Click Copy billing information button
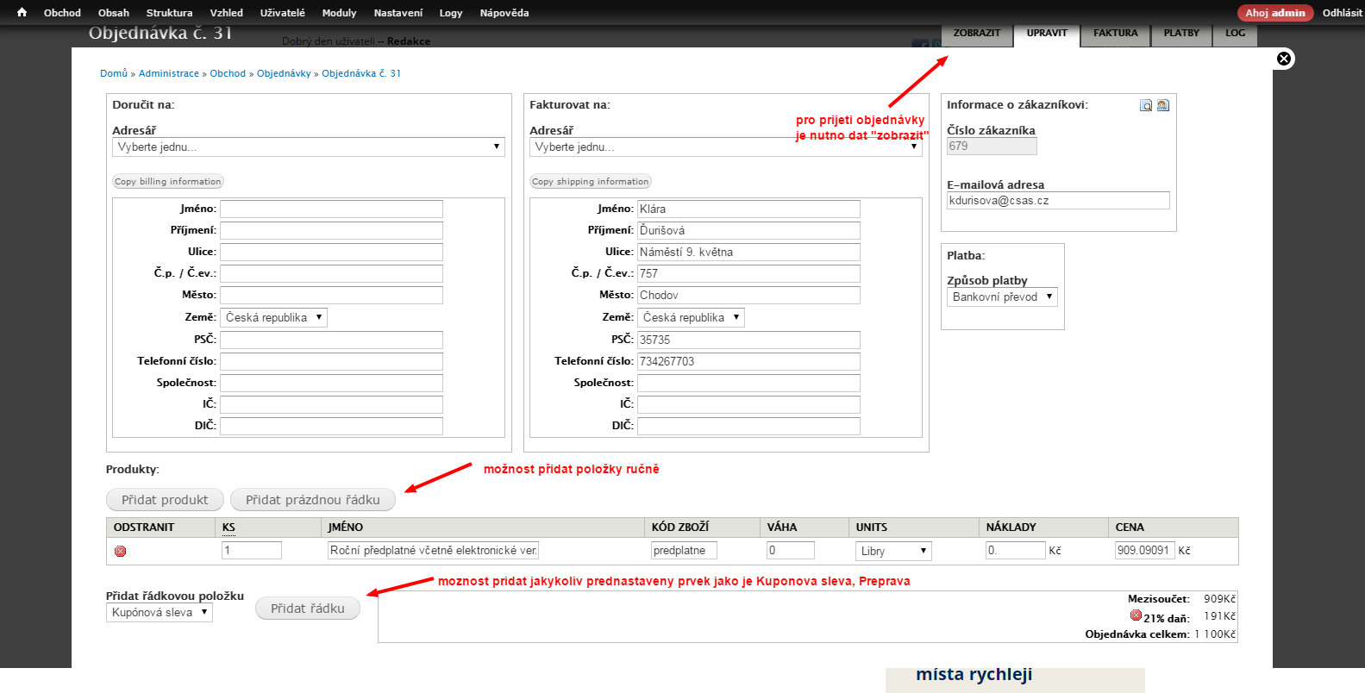Image resolution: width=1365 pixels, height=693 pixels. pos(168,182)
